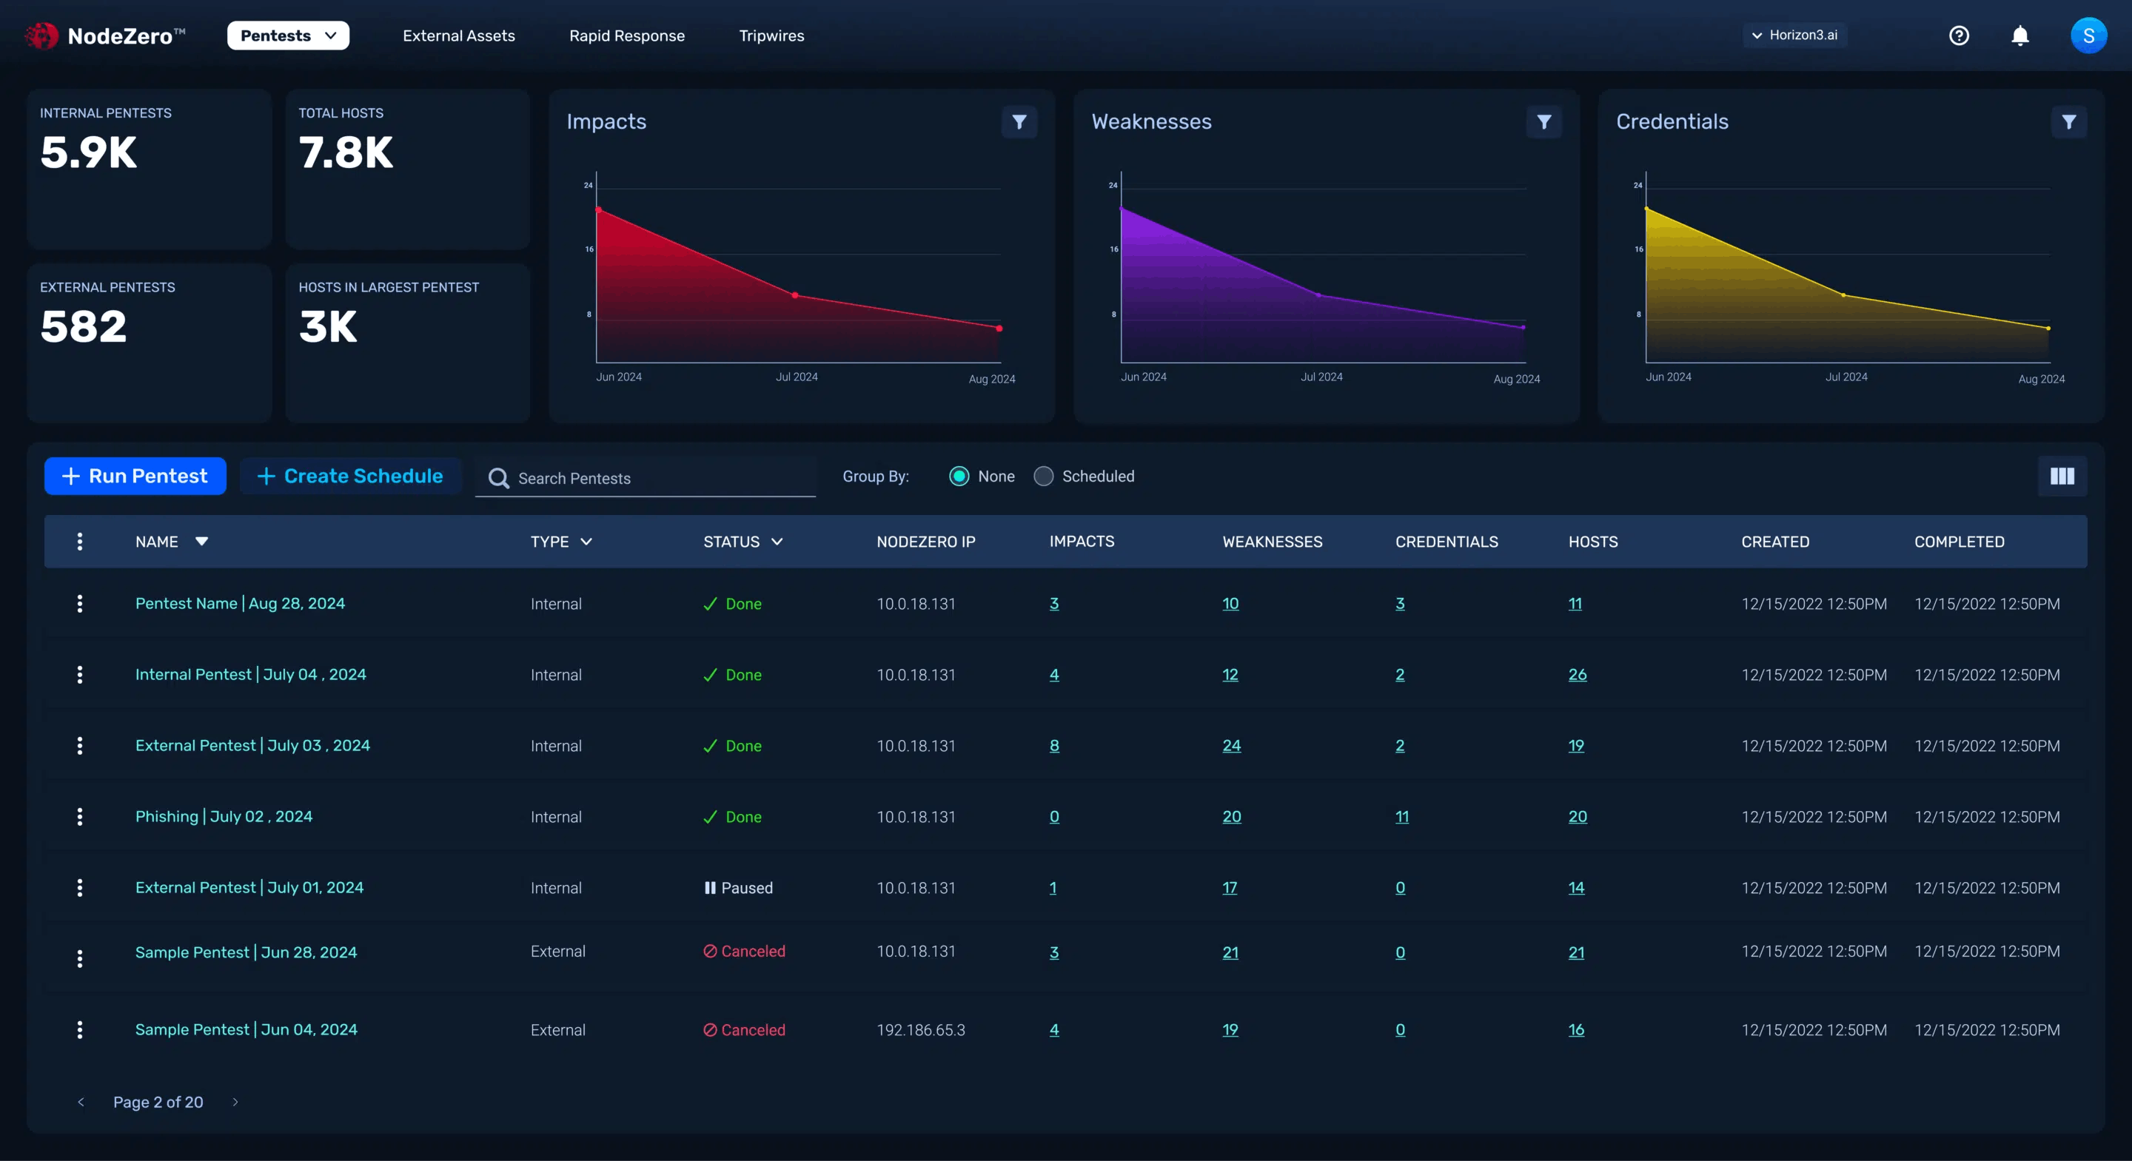Image resolution: width=2132 pixels, height=1161 pixels.
Task: Click the Search Pentests input field
Action: 646,477
